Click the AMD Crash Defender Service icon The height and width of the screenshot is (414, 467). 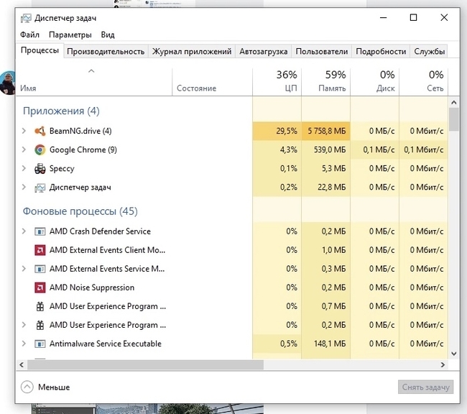[40, 231]
